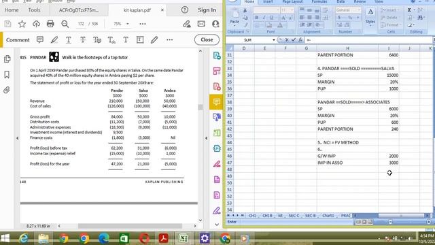Open the Insert Function fx button
Screen dimensions: 435x245
(300, 40)
